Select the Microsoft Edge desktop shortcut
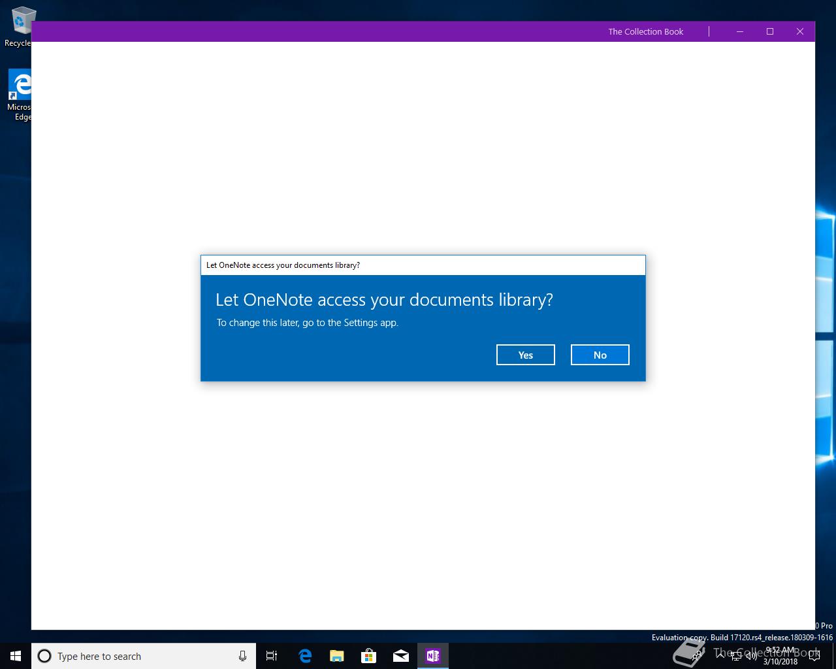836x669 pixels. click(20, 95)
